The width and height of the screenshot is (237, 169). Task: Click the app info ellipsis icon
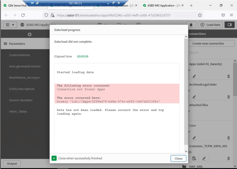click(x=22, y=25)
